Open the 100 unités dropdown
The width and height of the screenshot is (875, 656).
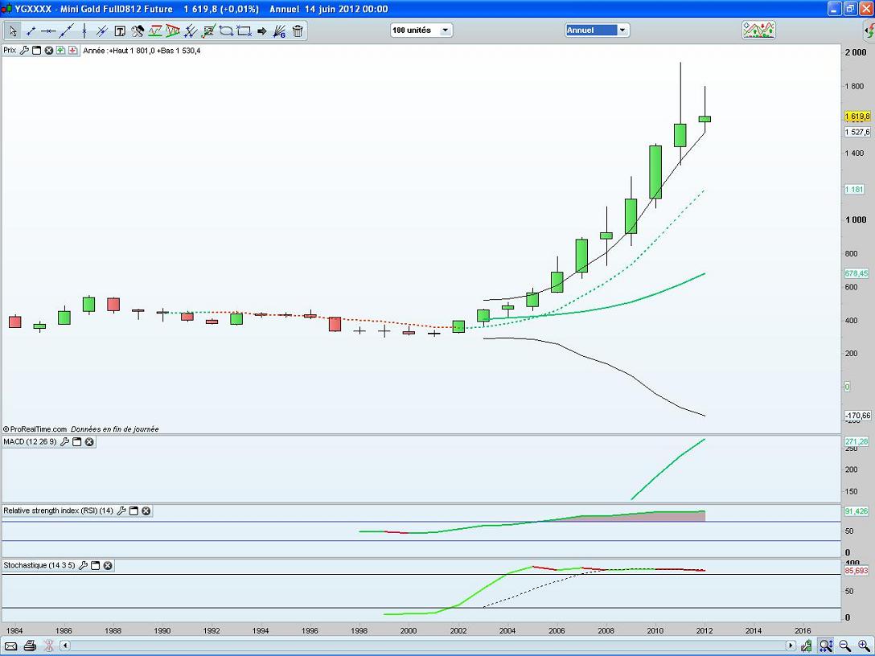click(421, 31)
